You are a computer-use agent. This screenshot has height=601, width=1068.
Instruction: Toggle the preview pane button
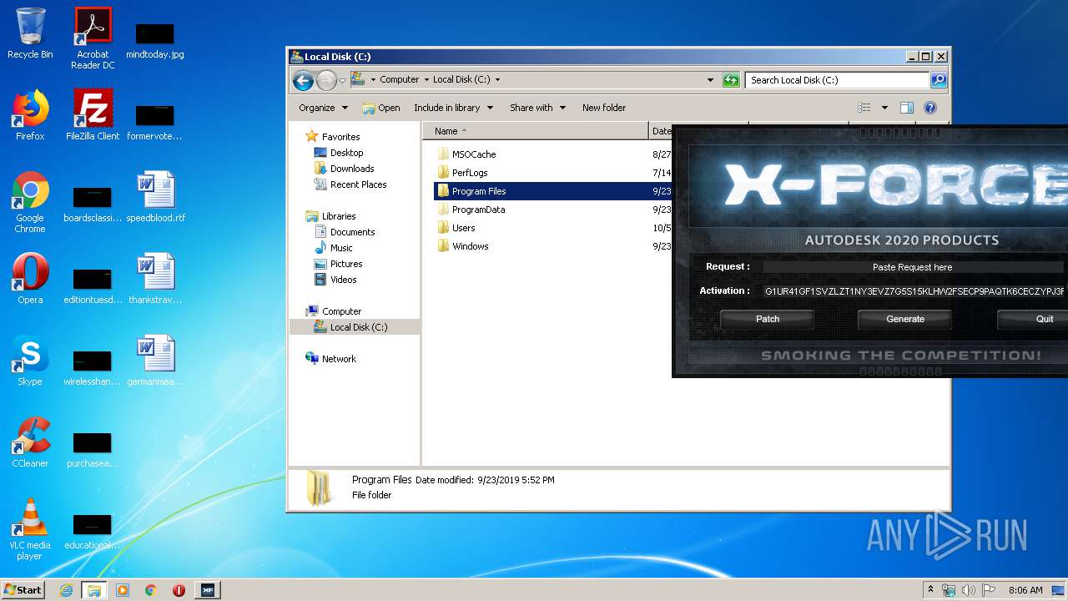point(907,108)
